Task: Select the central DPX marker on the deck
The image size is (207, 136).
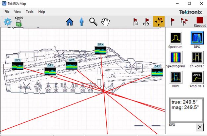Action: pos(72,66)
